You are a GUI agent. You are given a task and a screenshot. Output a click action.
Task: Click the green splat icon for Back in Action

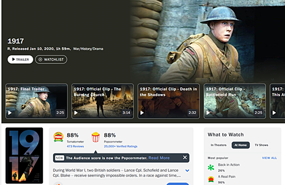click(x=211, y=167)
